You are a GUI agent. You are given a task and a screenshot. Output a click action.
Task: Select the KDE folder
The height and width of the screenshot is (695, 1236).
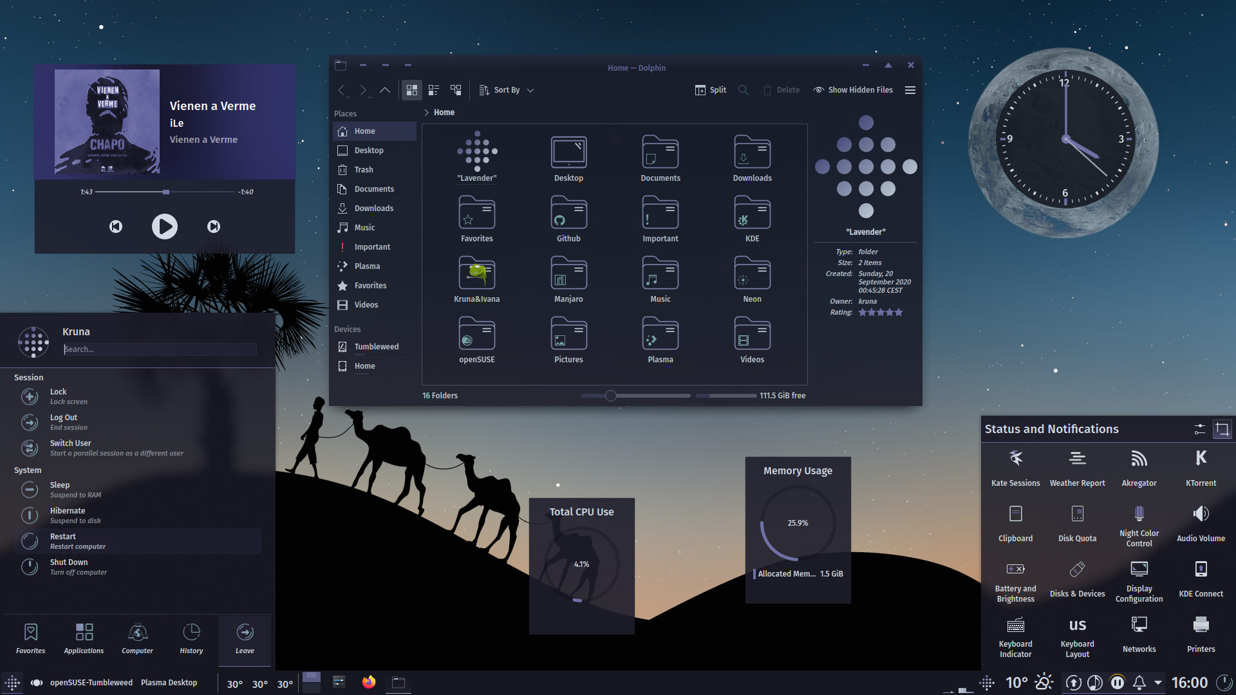752,219
